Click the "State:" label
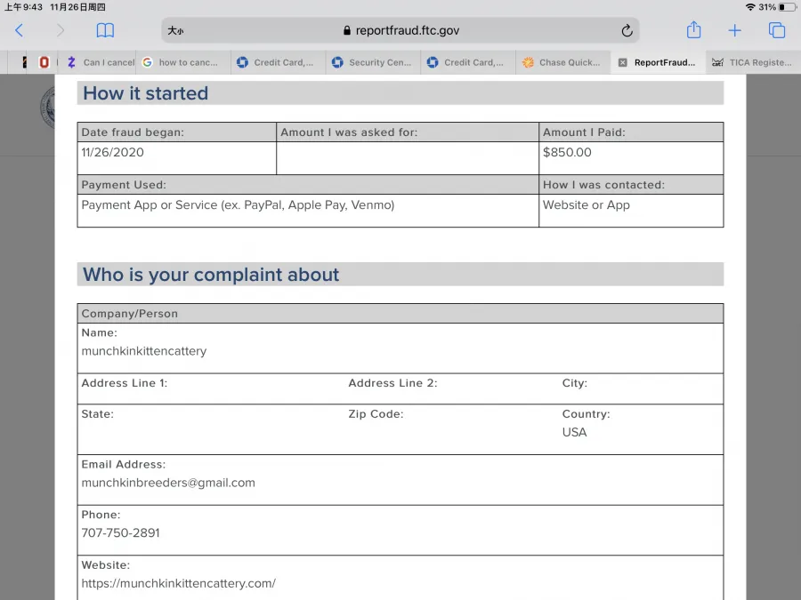801x600 pixels. pos(98,413)
